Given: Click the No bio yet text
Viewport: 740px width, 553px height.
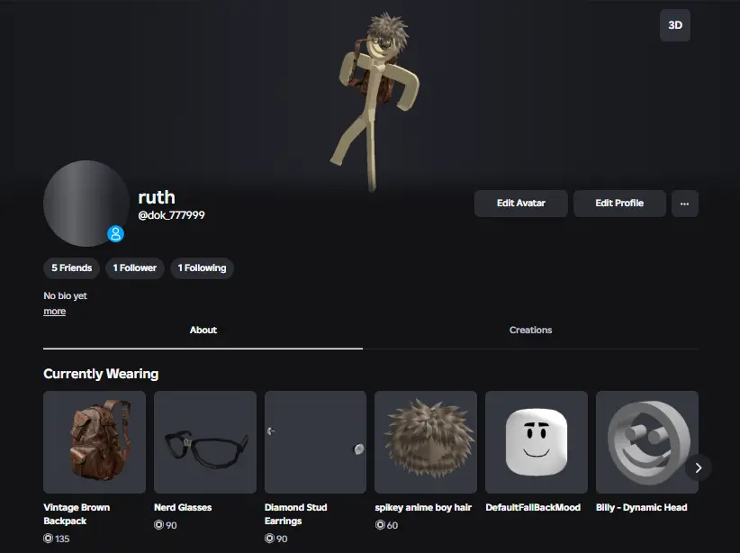Looking at the screenshot, I should tap(65, 296).
